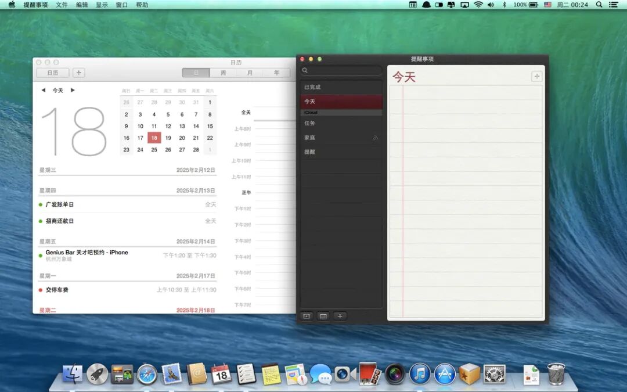This screenshot has height=392, width=627.
Task: Open the 文件 menu
Action: pyautogui.click(x=62, y=5)
